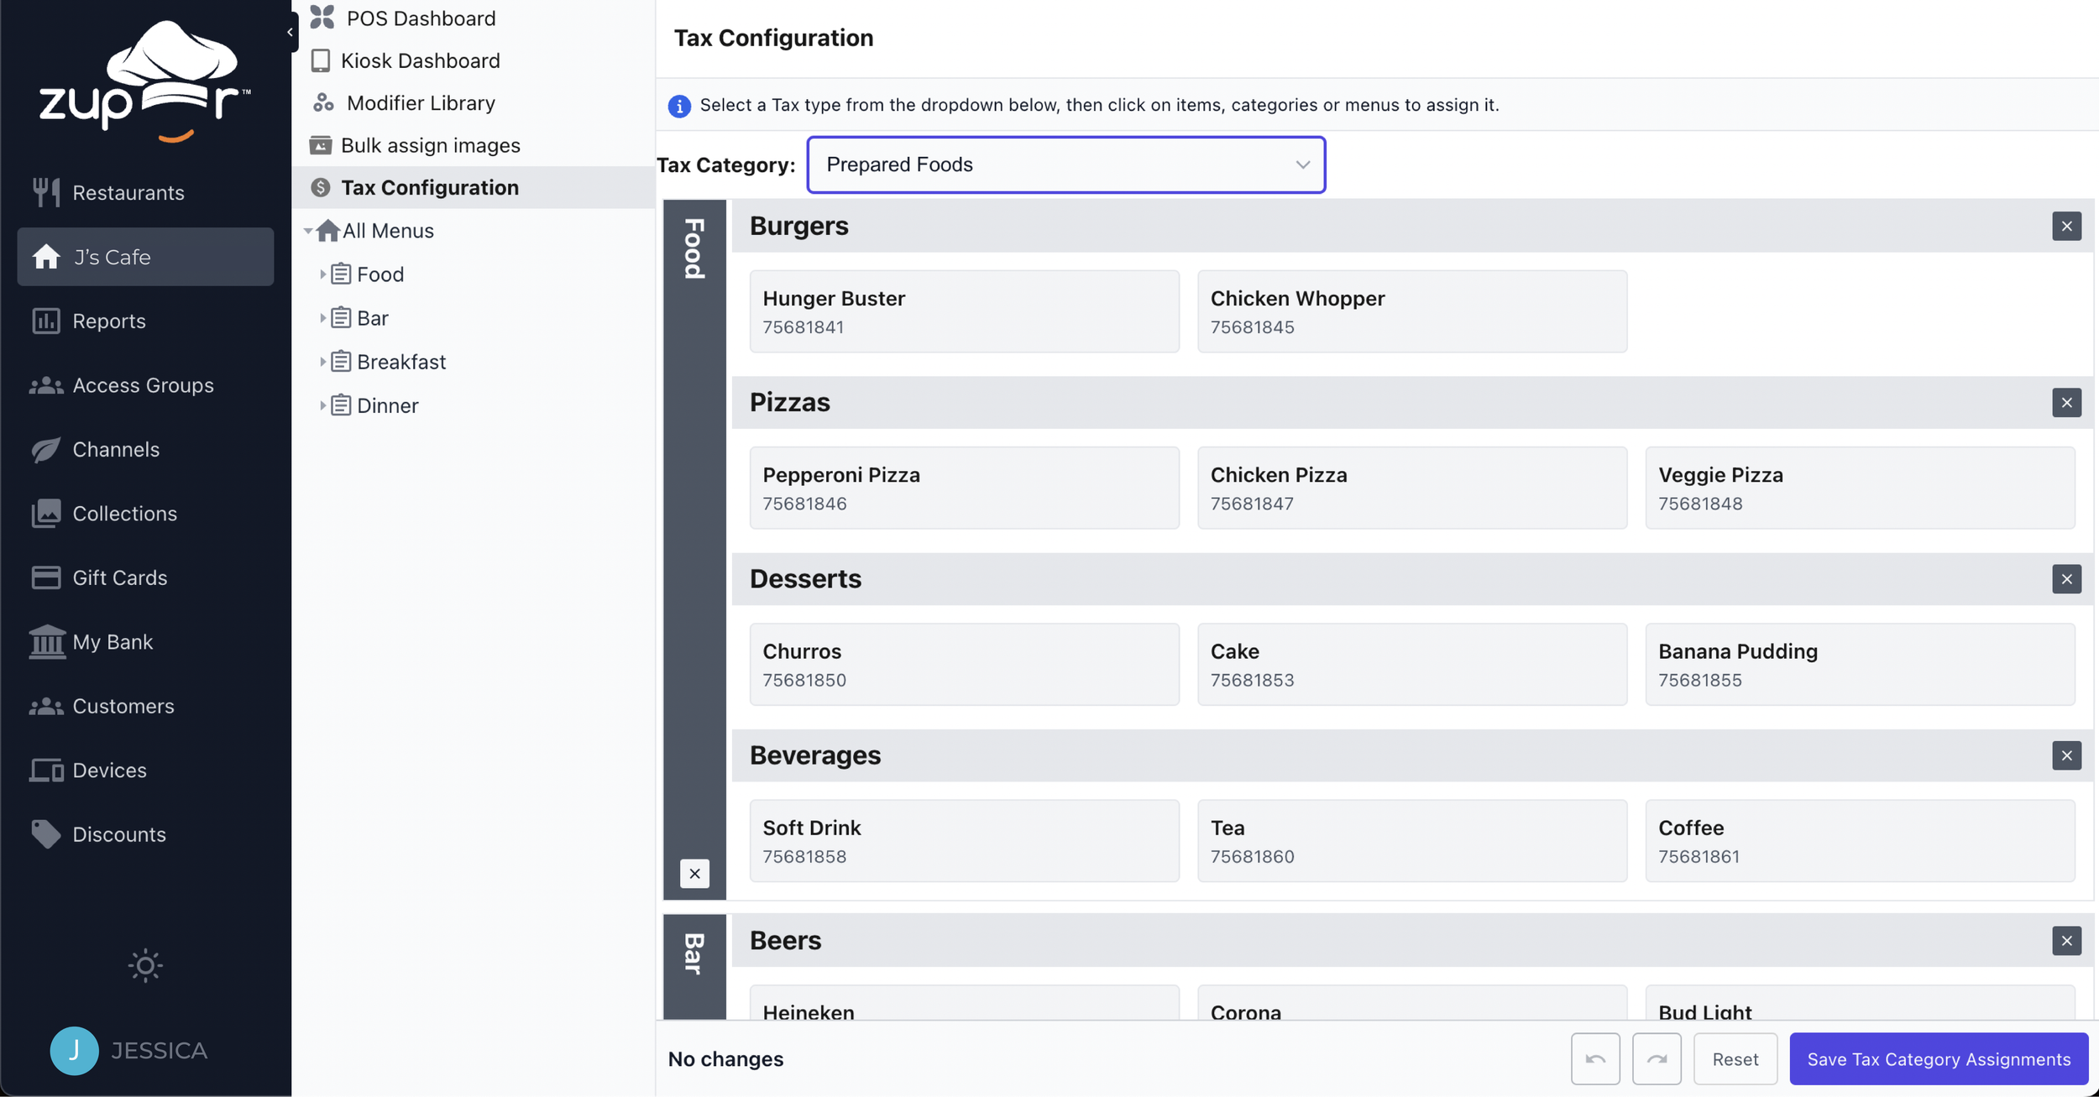Click Save Tax Category Assignments button
The width and height of the screenshot is (2099, 1097).
click(x=1938, y=1059)
